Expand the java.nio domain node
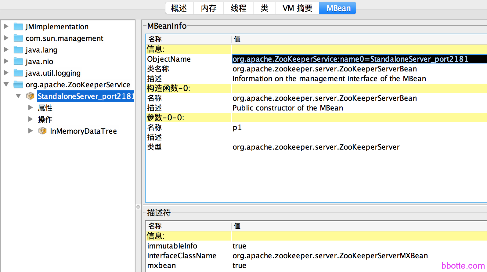 6,61
